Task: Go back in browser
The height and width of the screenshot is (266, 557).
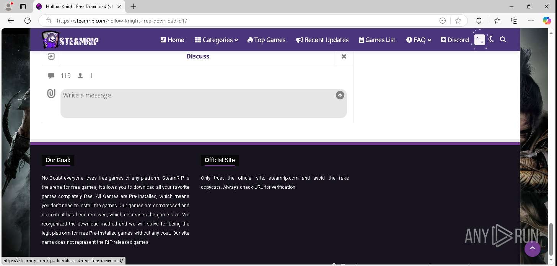Action: (11, 21)
